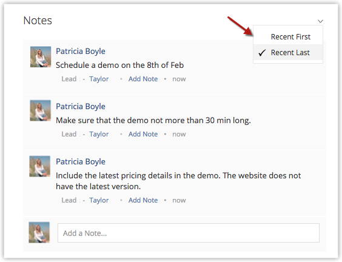Click Add Note under latest pricing note

pos(143,200)
